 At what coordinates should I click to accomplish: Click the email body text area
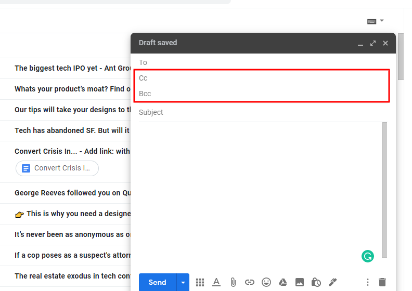click(260, 189)
